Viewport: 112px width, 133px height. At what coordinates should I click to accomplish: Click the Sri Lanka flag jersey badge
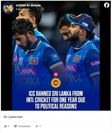click(x=33, y=61)
